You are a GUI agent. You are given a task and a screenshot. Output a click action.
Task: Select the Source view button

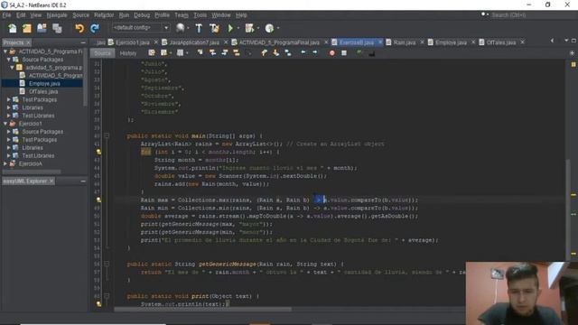click(102, 53)
